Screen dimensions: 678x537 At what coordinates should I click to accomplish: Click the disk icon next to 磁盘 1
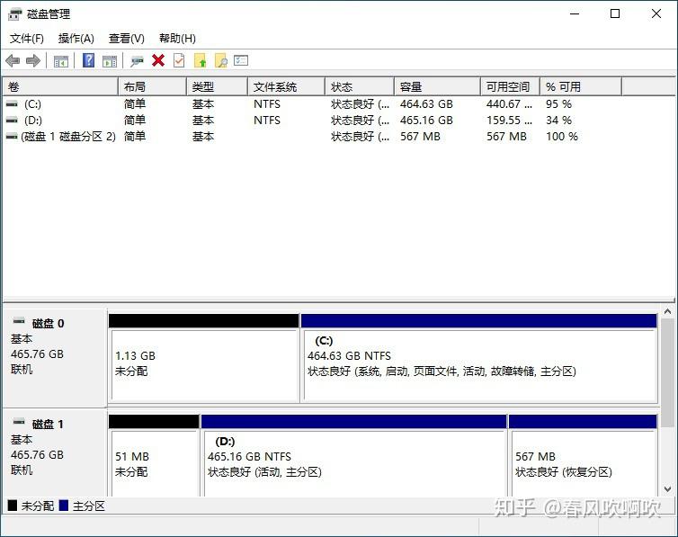(19, 422)
